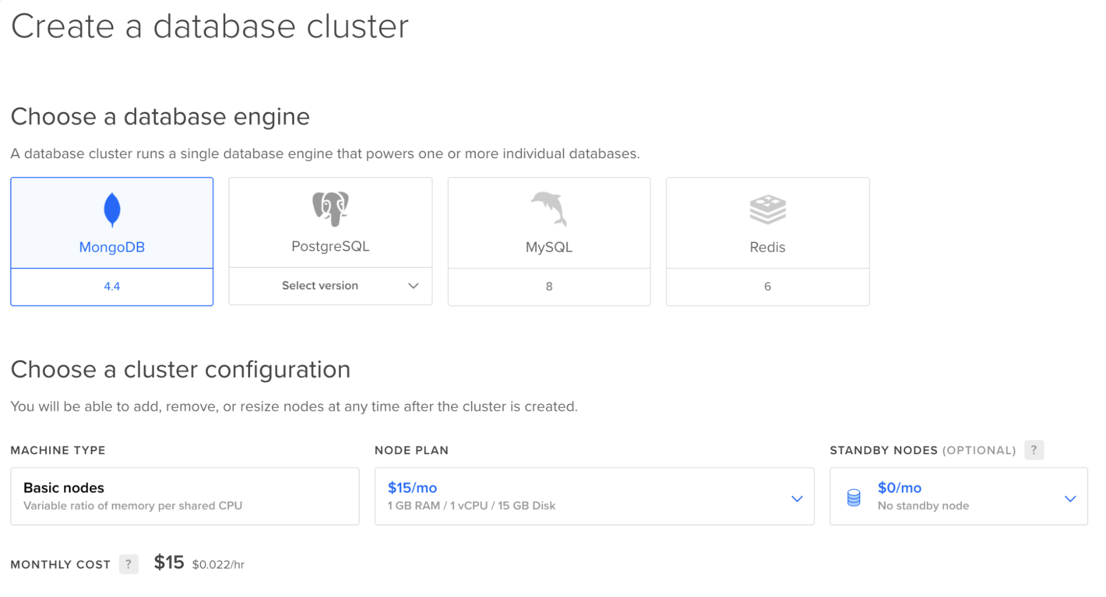Click the Monthly Cost question mark icon
The image size is (1106, 597).
(129, 564)
